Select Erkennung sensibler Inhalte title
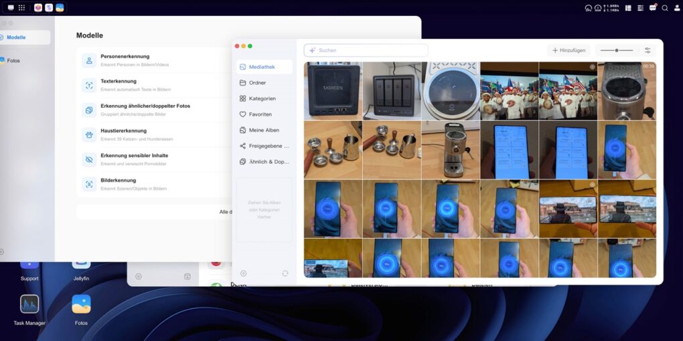The height and width of the screenshot is (341, 683). click(134, 156)
